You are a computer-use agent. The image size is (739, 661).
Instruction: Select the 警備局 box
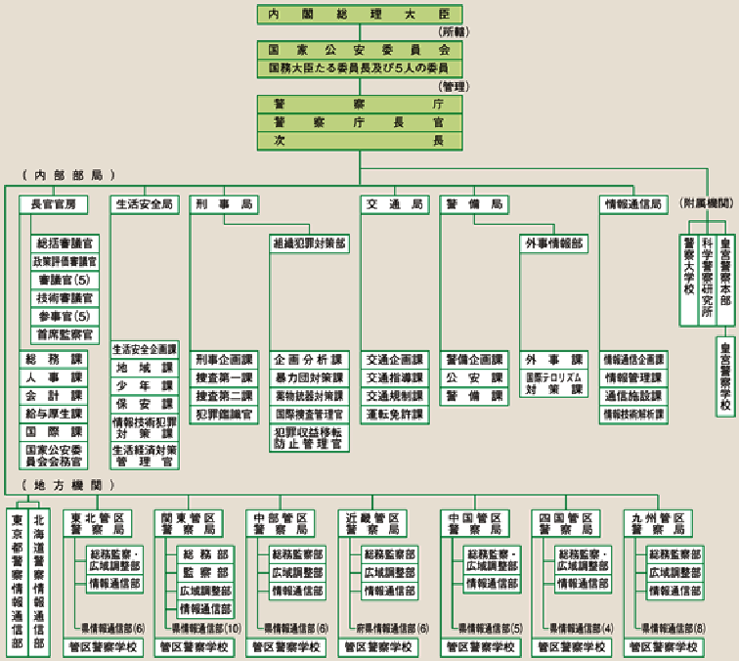pyautogui.click(x=474, y=204)
